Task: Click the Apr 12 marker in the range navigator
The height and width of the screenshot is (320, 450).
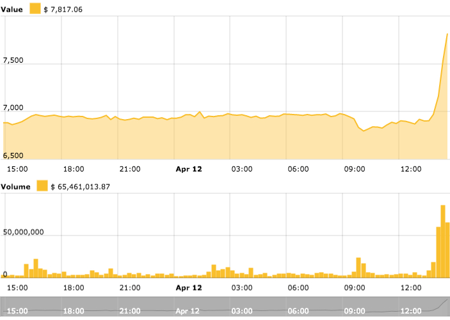Action: click(188, 311)
